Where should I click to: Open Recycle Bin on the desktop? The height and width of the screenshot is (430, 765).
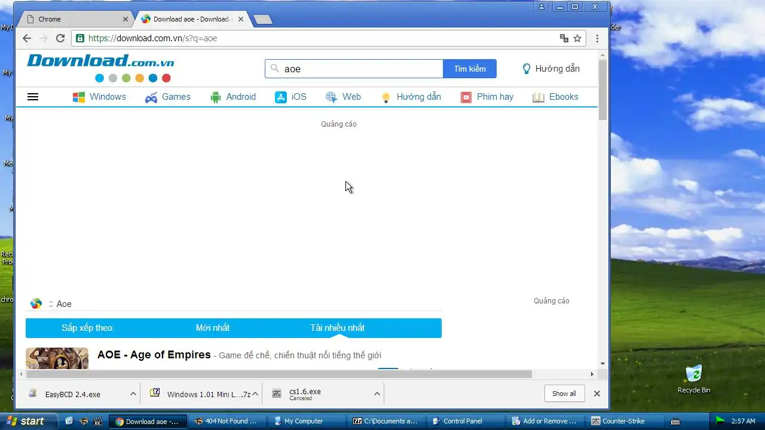point(694,379)
